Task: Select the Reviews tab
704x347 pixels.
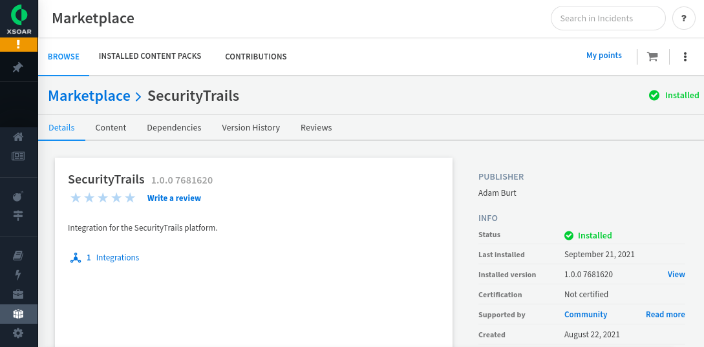Action: [316, 127]
